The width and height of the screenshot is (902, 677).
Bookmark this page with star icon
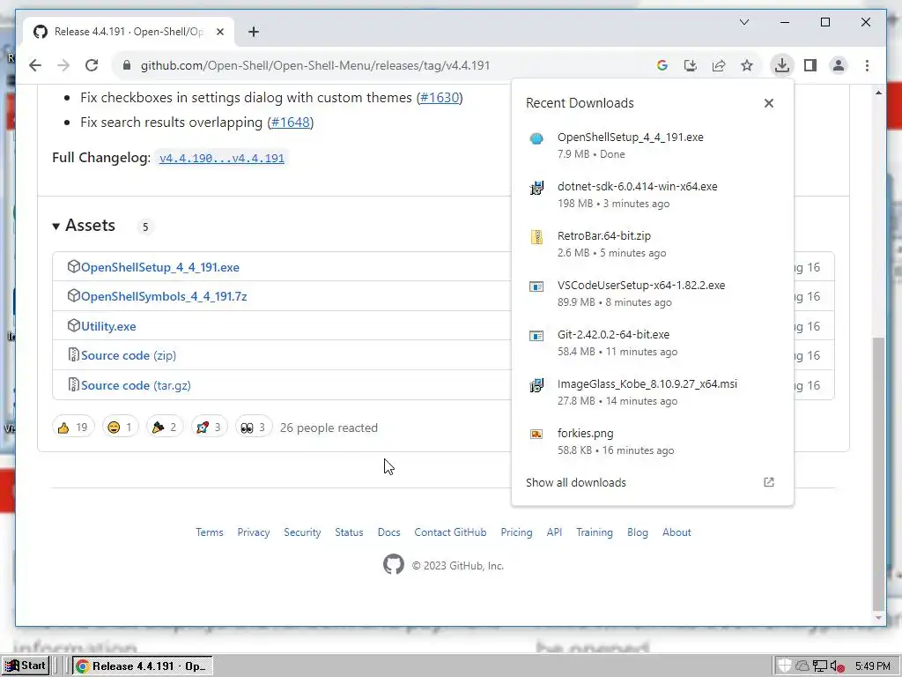click(747, 65)
